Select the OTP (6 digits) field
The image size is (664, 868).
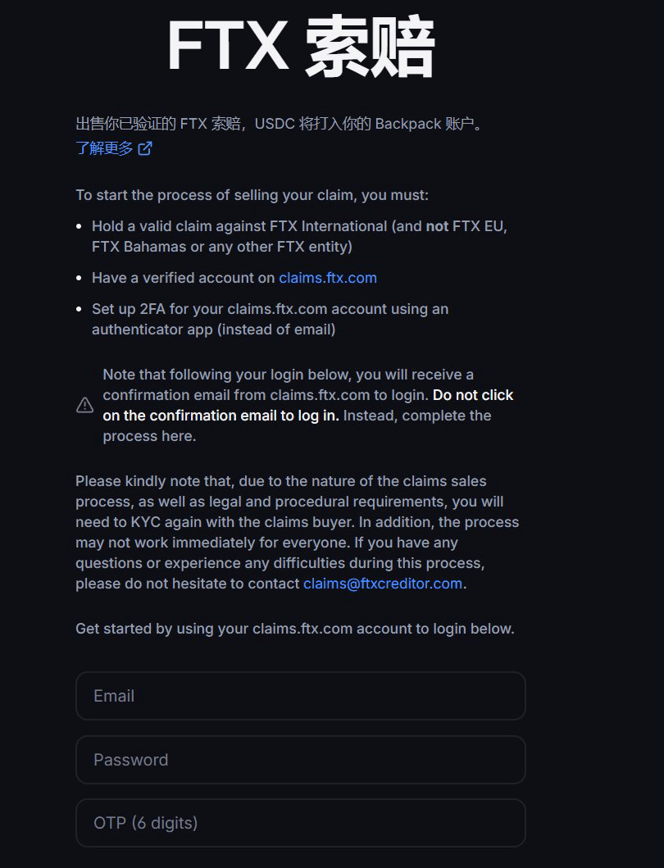(301, 823)
